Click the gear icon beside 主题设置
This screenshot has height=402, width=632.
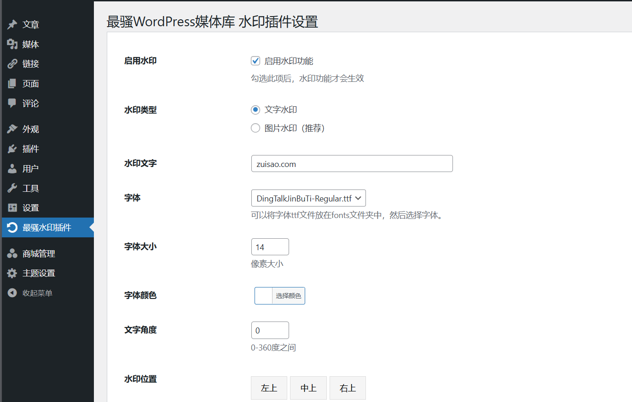pyautogui.click(x=12, y=273)
